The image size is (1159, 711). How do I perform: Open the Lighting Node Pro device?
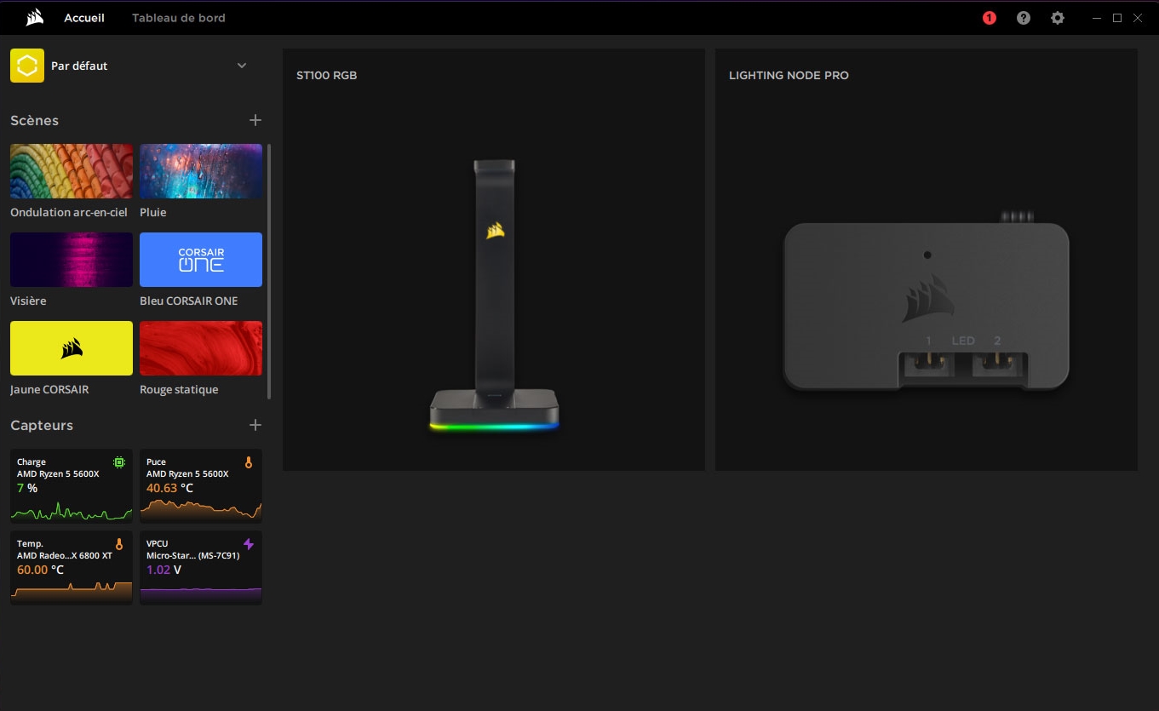(x=927, y=260)
